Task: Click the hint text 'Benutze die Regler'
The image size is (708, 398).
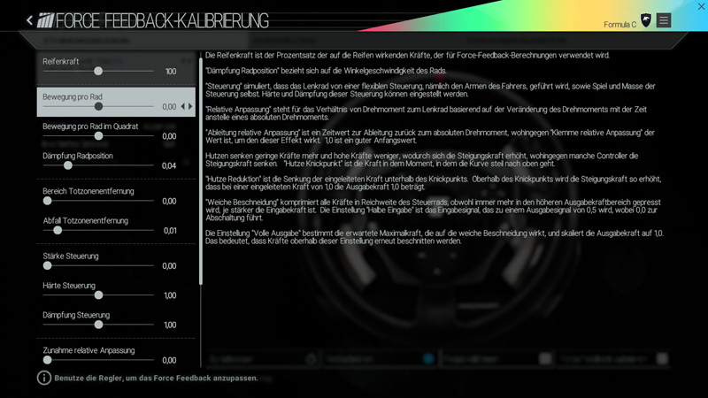Action: [156, 379]
